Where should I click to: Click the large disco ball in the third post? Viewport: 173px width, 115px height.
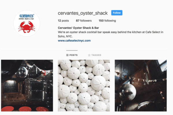pyautogui.click(x=127, y=92)
